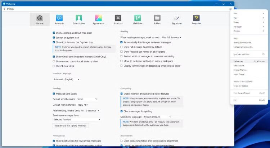Expand the Interface Language dropdown
Viewport: 270px width, 148px height.
point(66,79)
